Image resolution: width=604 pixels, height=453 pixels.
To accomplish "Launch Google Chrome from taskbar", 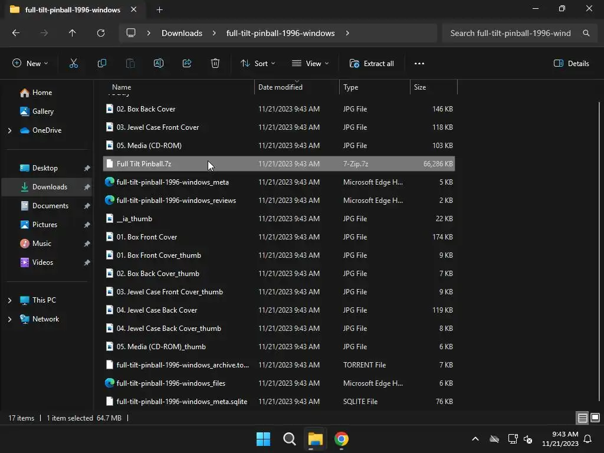I will click(342, 439).
